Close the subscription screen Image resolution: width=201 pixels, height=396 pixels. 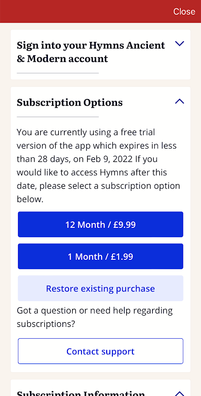pyautogui.click(x=184, y=12)
